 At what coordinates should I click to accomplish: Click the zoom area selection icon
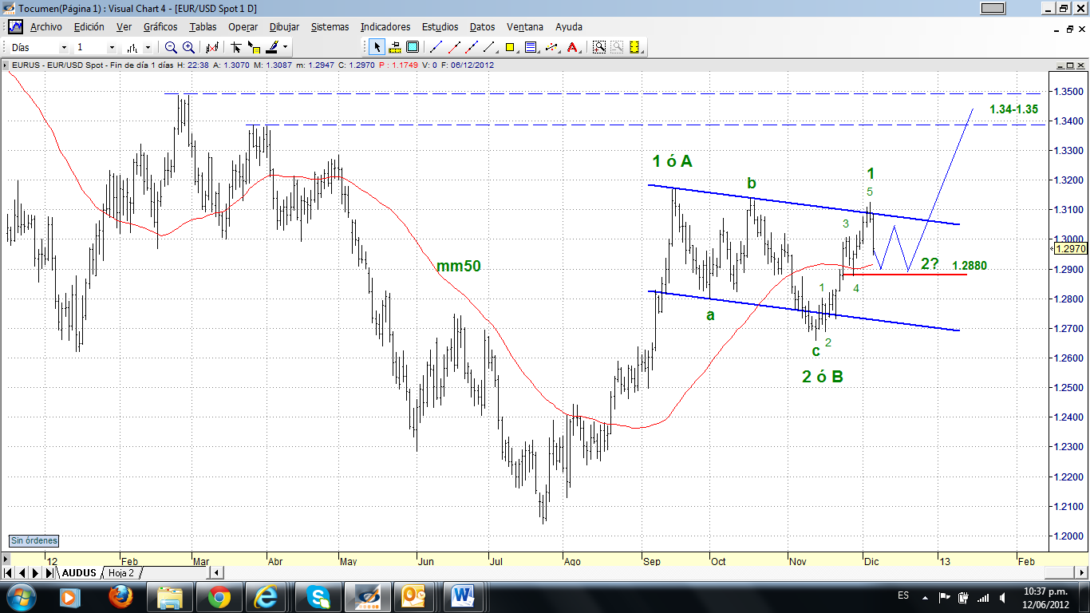598,47
